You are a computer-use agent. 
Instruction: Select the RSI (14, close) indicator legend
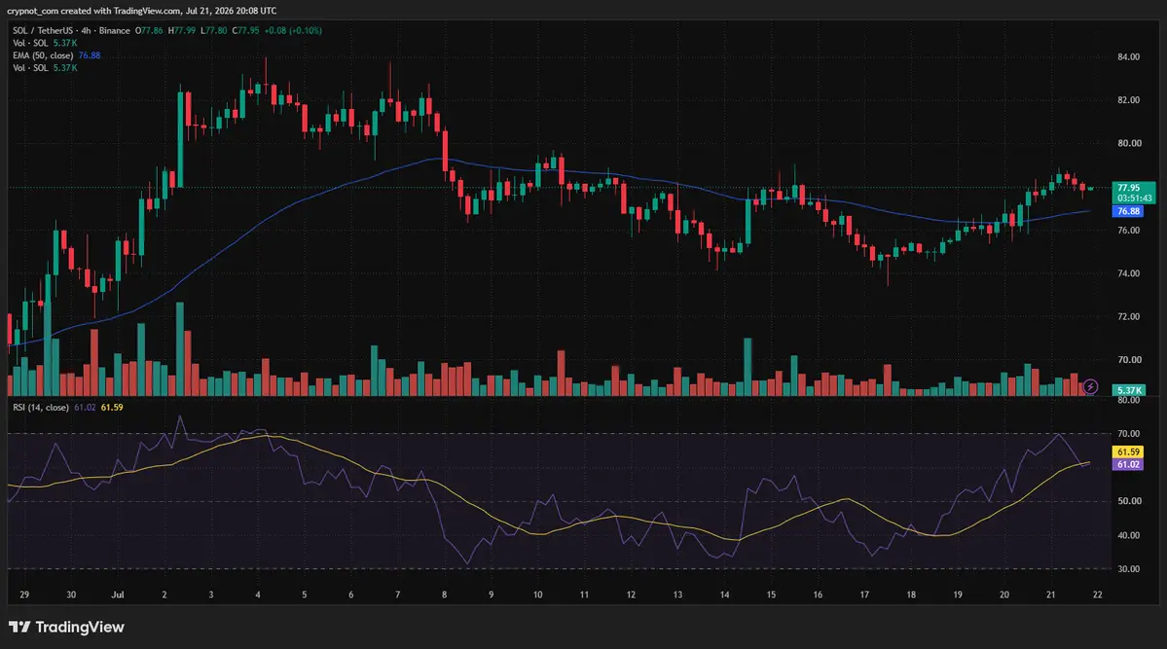pos(41,407)
